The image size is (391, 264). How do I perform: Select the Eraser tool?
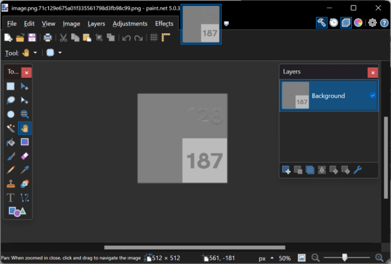point(25,156)
